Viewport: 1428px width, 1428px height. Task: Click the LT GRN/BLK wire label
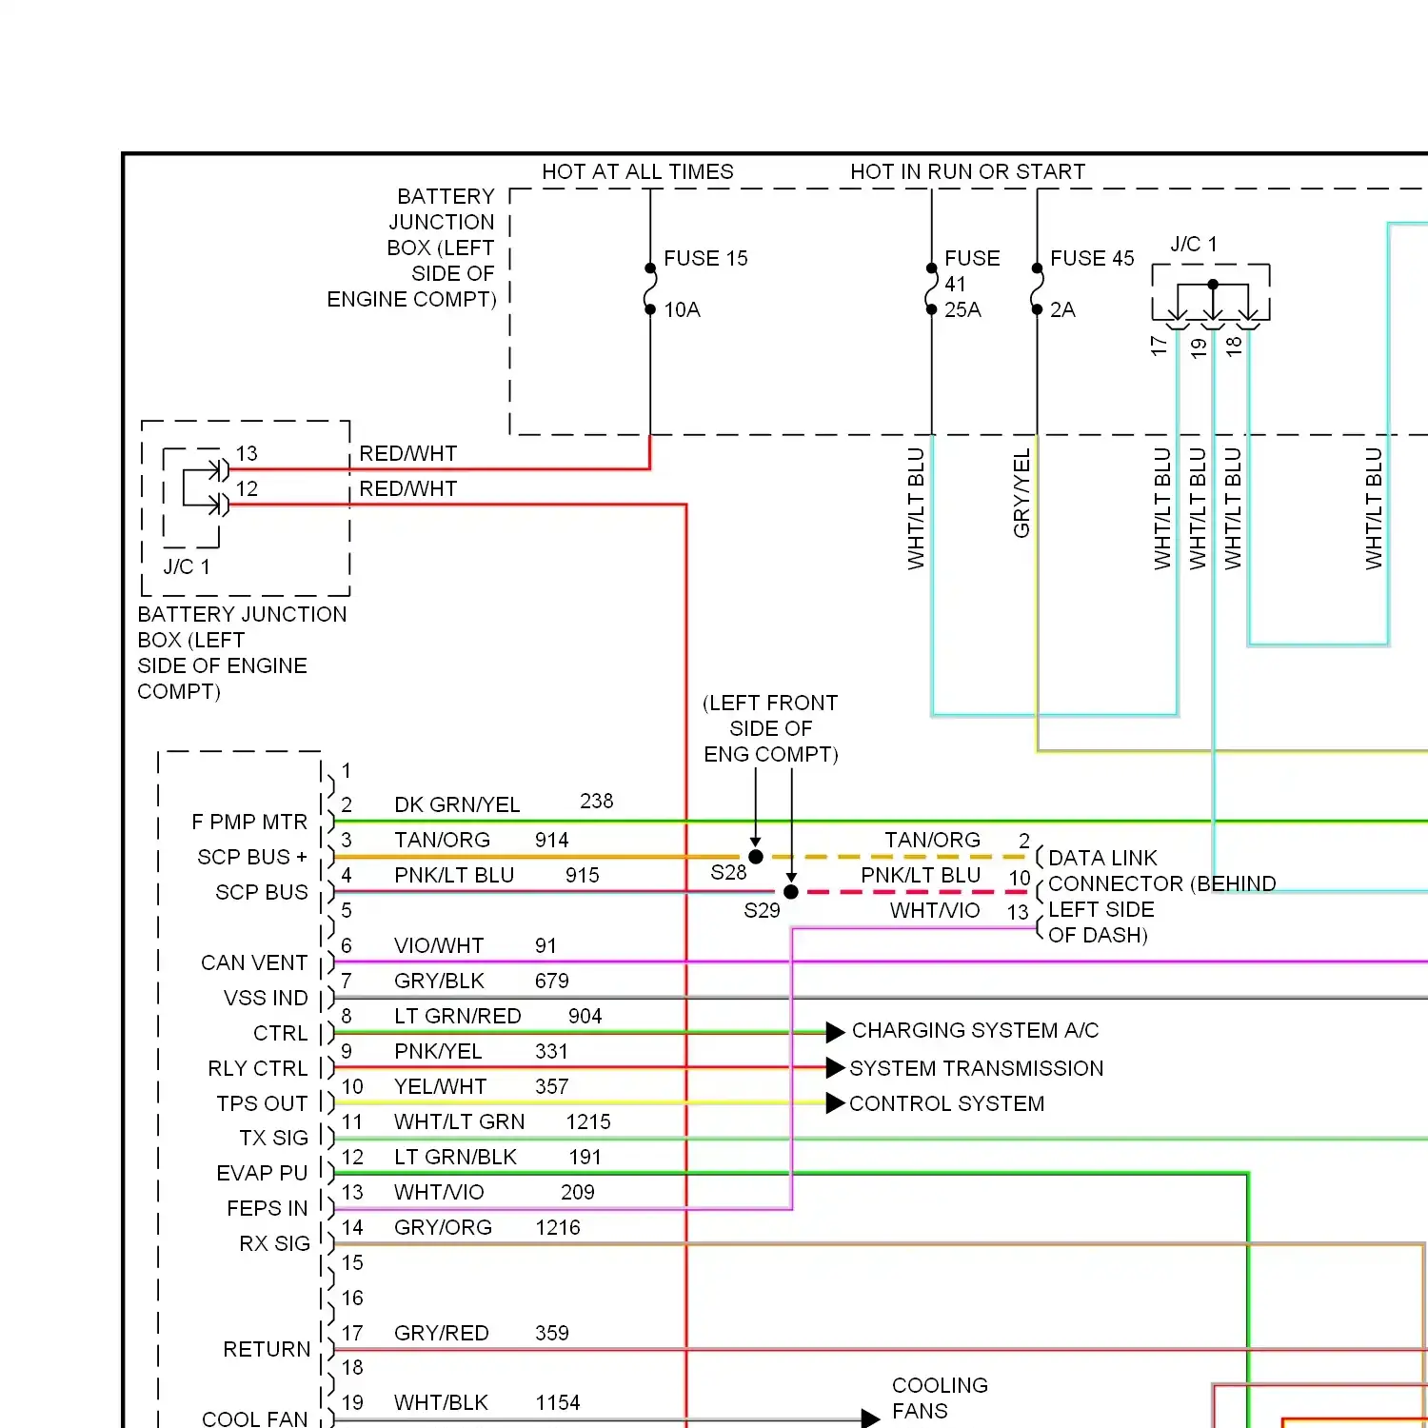455,1157
